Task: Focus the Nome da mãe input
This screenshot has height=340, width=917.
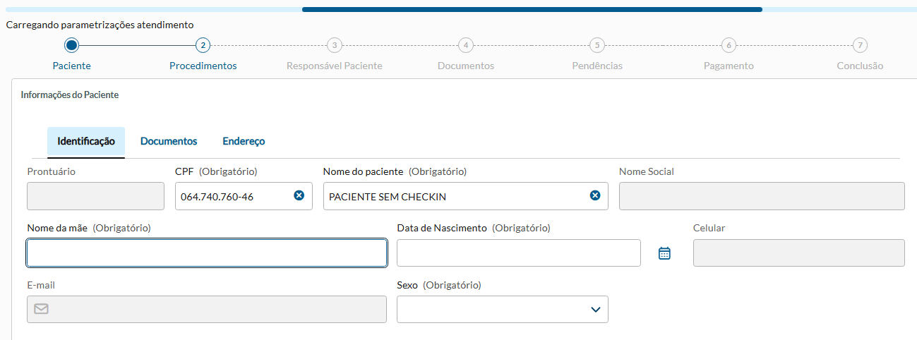Action: coord(207,253)
